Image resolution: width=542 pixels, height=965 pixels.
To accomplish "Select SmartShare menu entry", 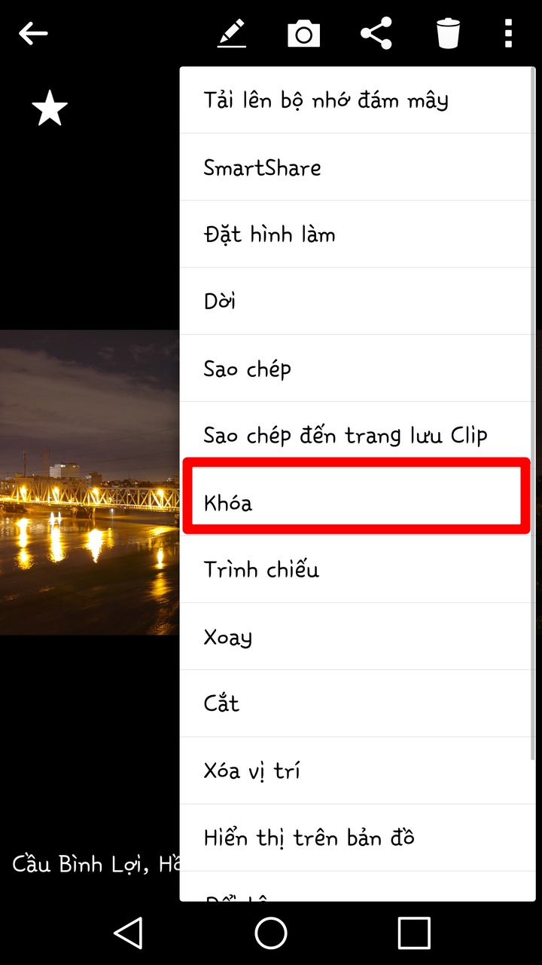I will pos(357,167).
